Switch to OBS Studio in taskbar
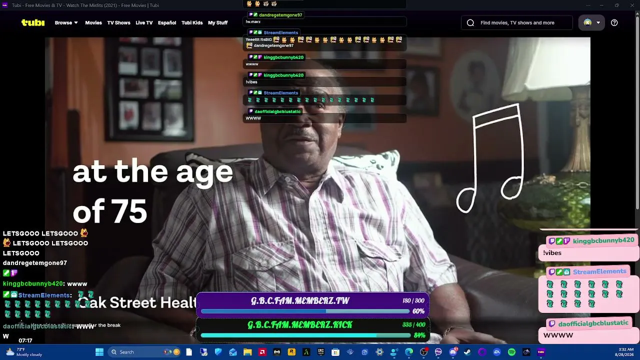The height and width of the screenshot is (360, 640). pos(423,352)
